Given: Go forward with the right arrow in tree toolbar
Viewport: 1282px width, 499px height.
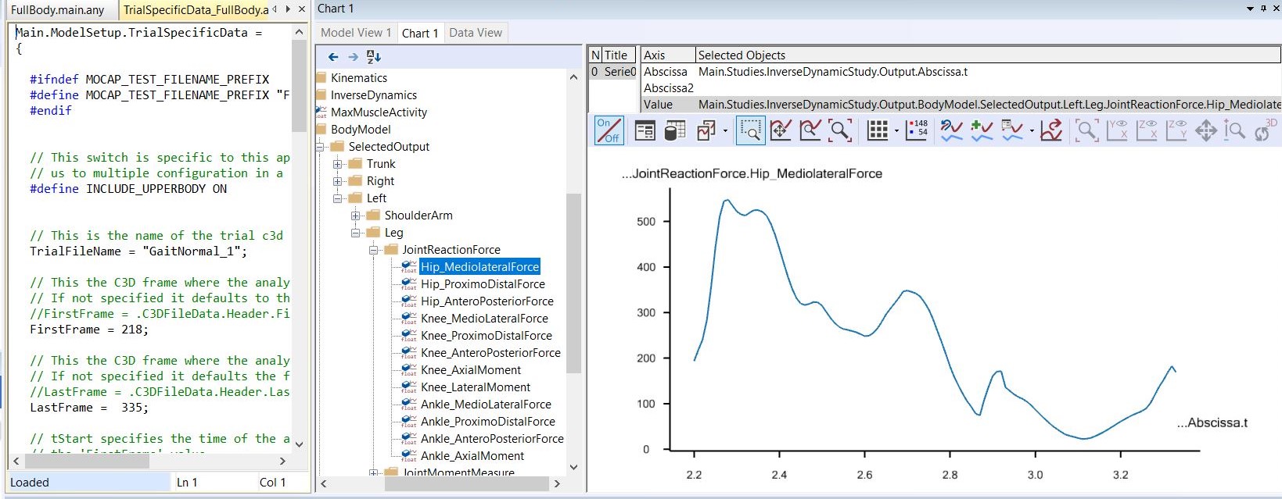Looking at the screenshot, I should (353, 57).
